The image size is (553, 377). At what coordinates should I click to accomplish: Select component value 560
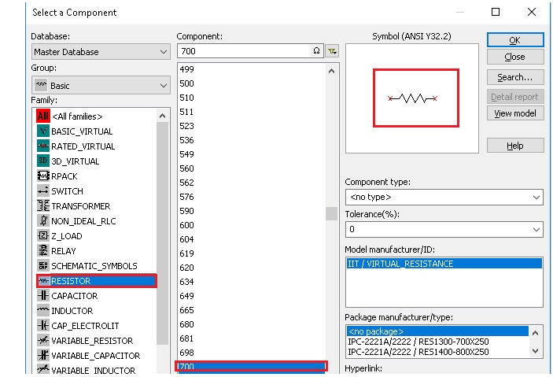click(x=186, y=168)
